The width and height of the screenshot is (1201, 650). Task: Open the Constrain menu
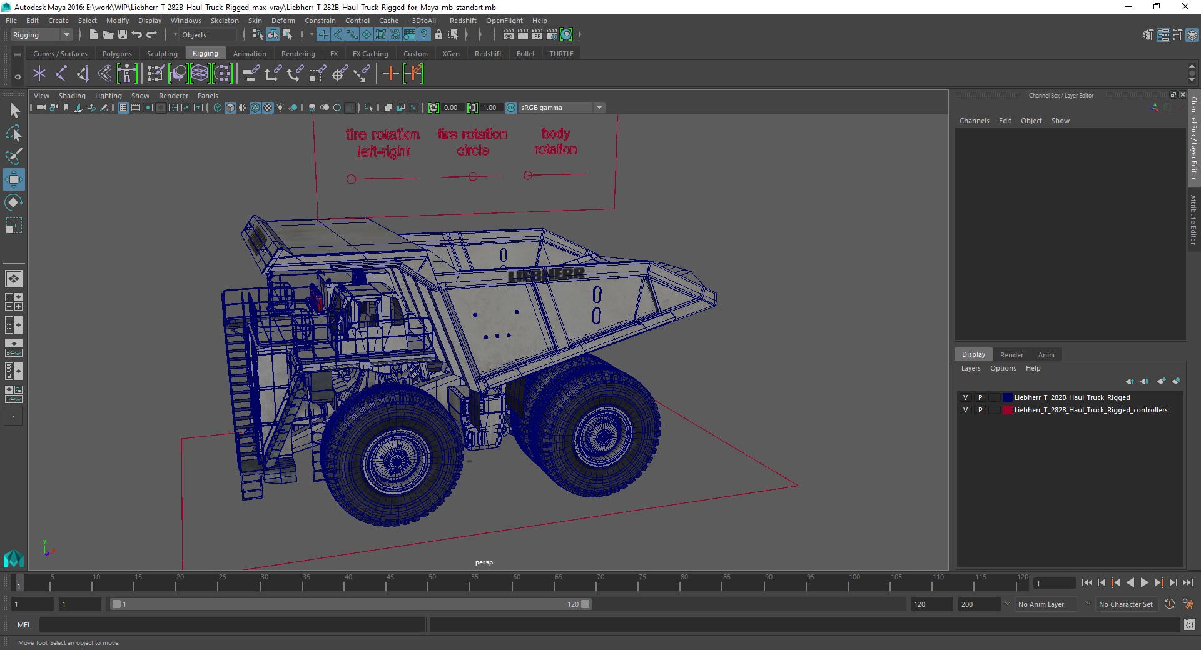tap(320, 21)
